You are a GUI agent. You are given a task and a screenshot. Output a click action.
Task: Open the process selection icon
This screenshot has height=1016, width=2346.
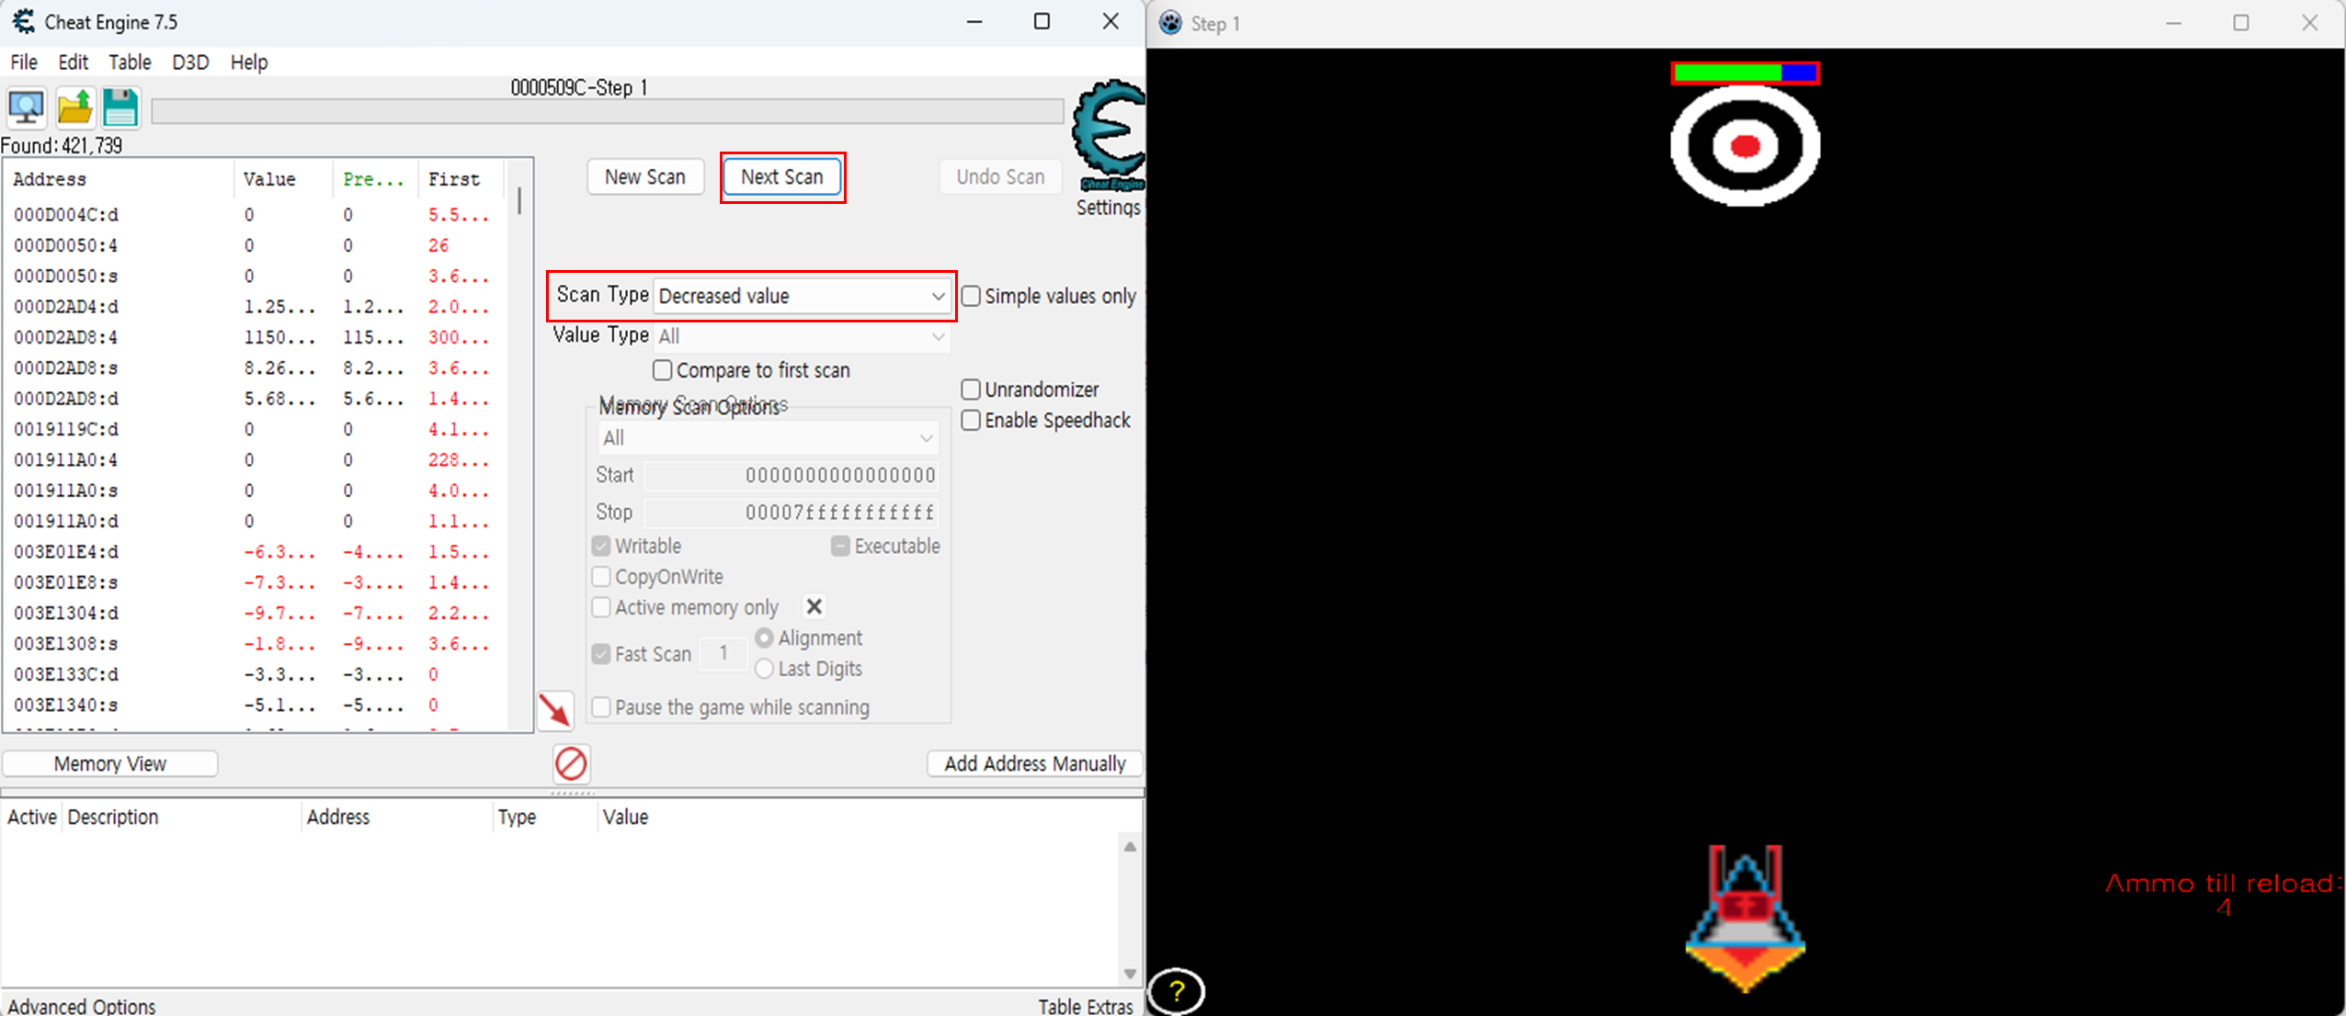click(x=26, y=107)
